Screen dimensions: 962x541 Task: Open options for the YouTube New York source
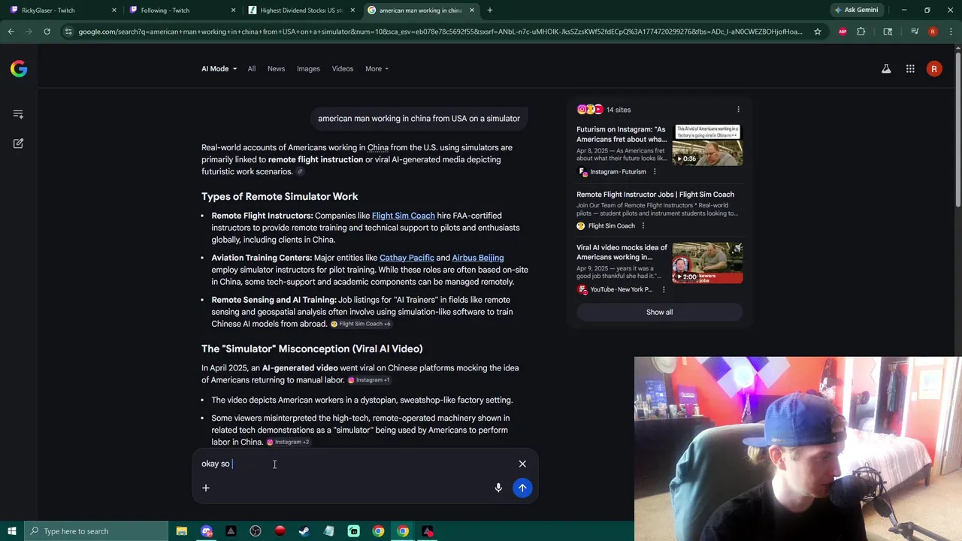pyautogui.click(x=663, y=289)
